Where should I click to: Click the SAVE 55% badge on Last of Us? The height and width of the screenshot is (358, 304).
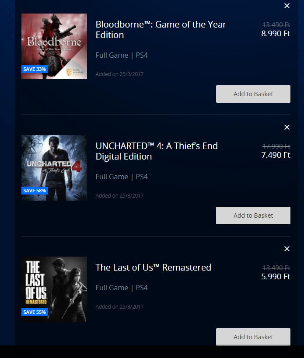tap(35, 312)
